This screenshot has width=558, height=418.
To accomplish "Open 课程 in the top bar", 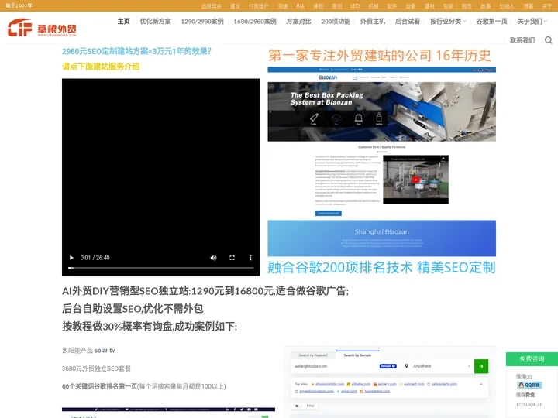I will tap(318, 6).
